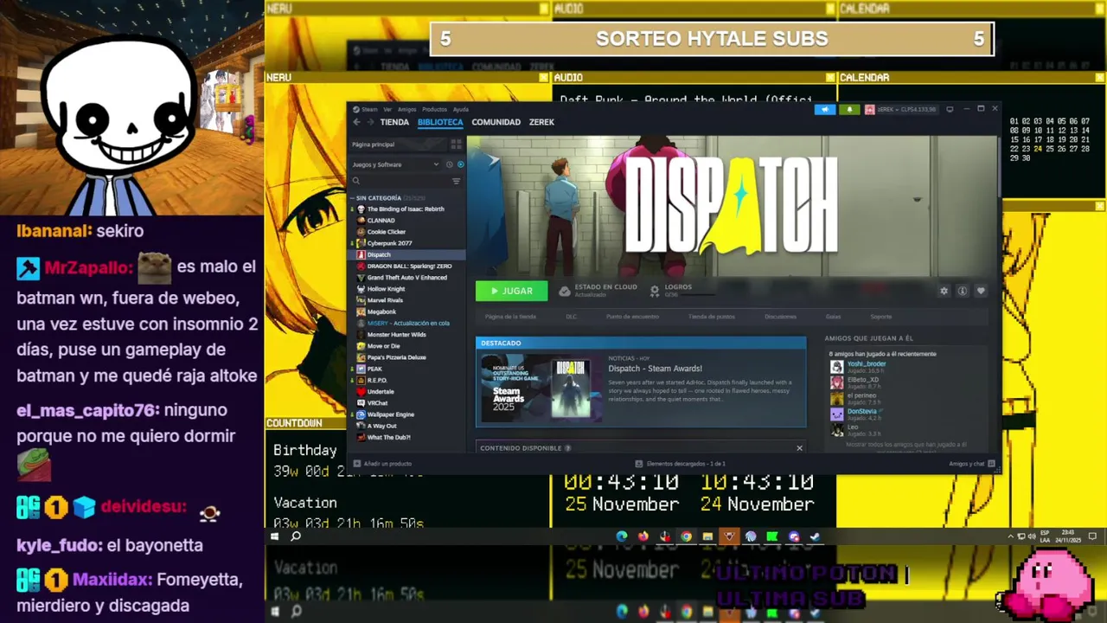Viewport: 1107px width, 623px height.
Task: Open the Dispatch game info icon
Action: (962, 291)
